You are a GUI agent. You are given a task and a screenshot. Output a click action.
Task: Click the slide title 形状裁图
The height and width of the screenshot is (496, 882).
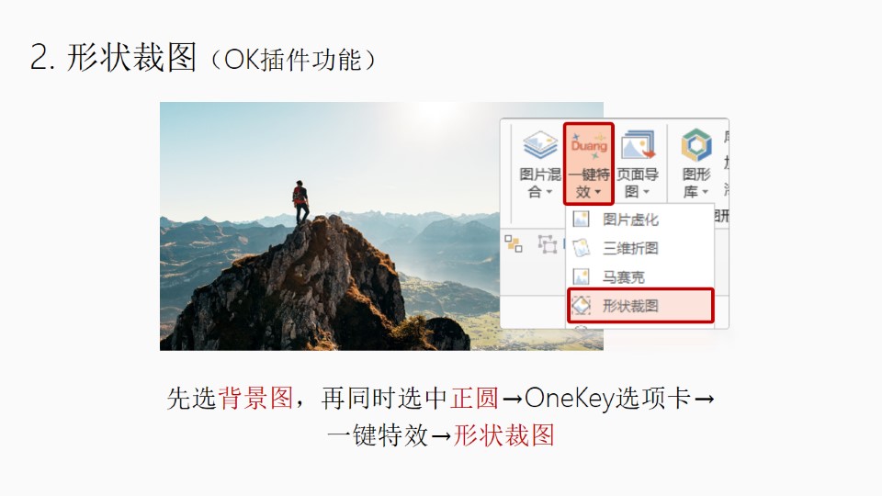pos(131,57)
